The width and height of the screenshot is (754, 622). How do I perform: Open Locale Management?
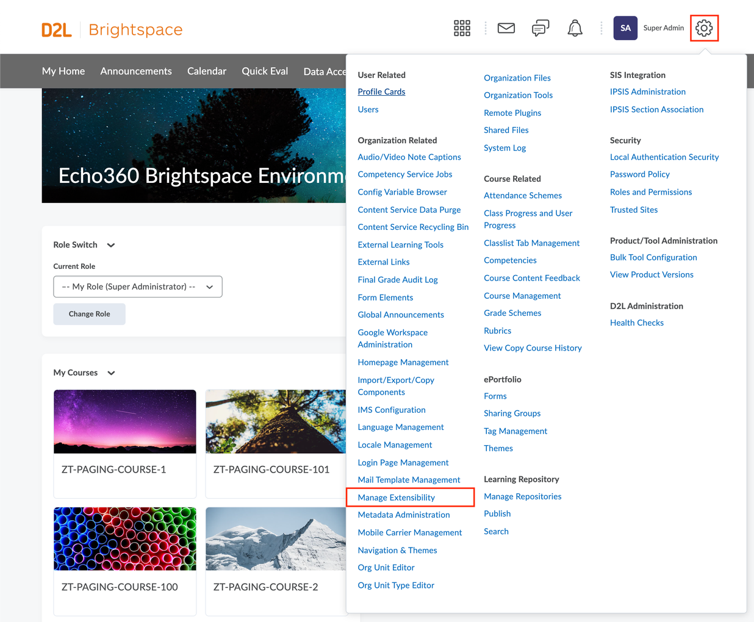pyautogui.click(x=395, y=445)
